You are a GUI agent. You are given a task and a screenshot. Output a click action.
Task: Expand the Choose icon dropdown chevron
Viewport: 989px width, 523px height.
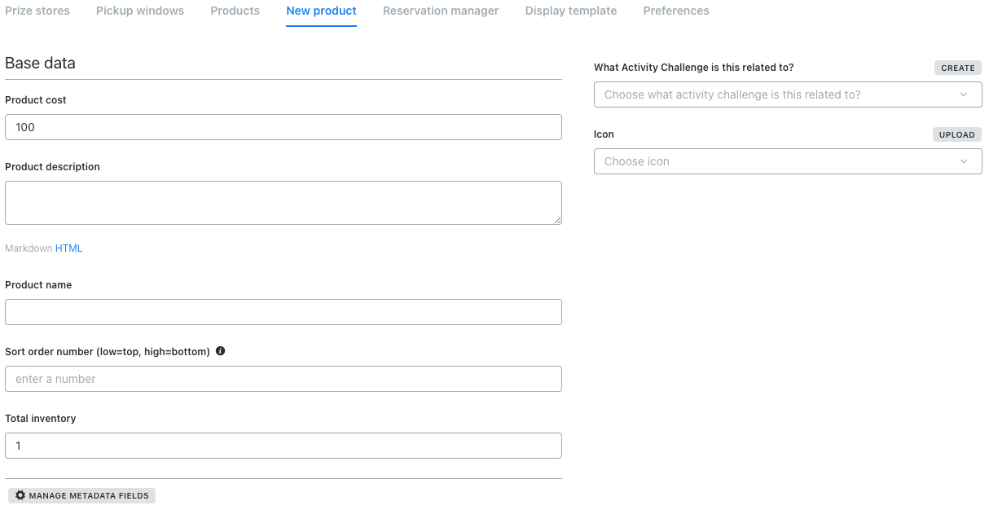(x=964, y=161)
